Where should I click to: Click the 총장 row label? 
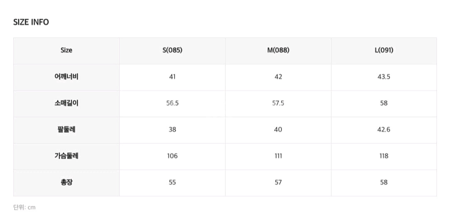66,182
